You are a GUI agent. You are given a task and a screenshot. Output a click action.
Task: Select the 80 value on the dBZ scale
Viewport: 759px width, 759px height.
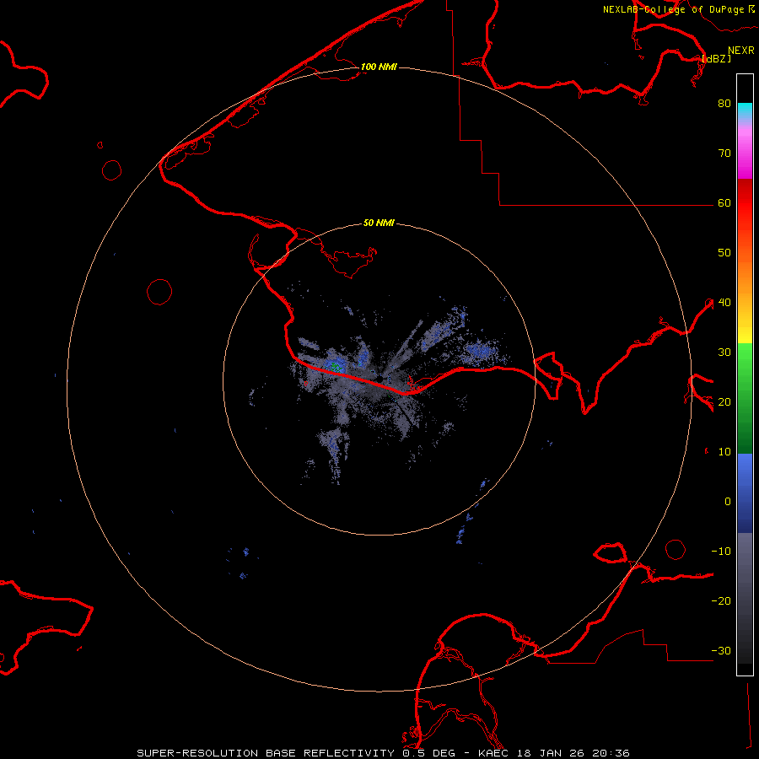(x=724, y=104)
